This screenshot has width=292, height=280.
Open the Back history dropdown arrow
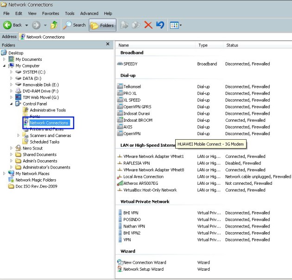coord(26,25)
